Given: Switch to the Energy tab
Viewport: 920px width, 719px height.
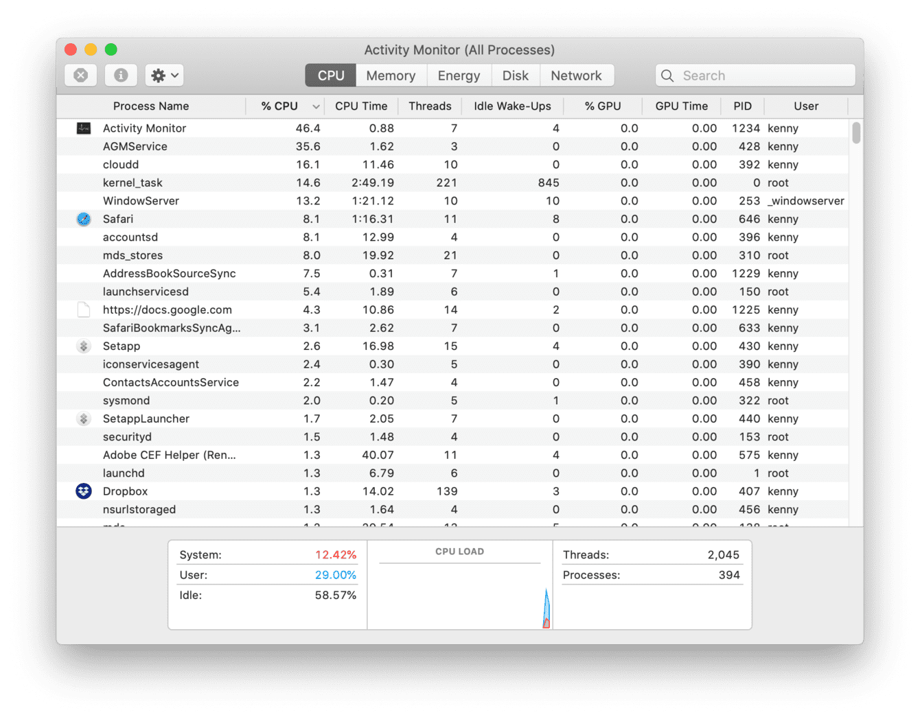Looking at the screenshot, I should [459, 75].
